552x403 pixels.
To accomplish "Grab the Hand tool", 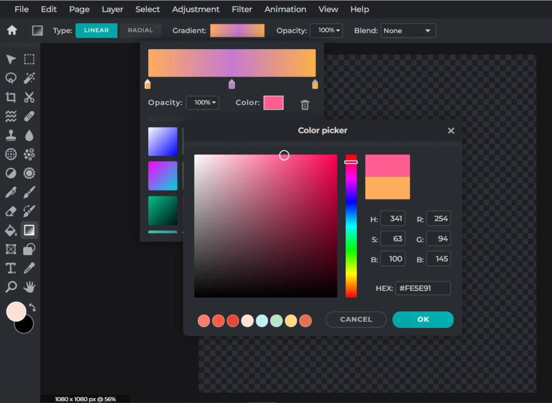I will (29, 287).
